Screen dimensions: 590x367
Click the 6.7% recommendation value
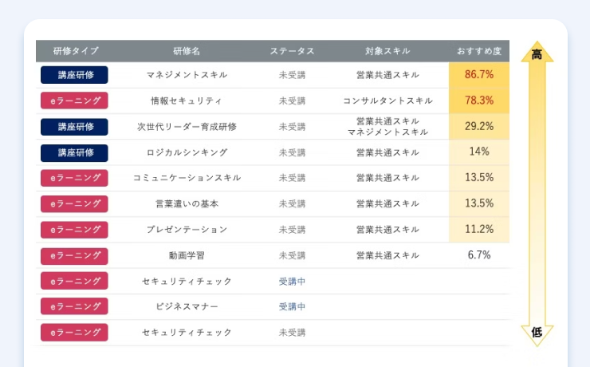coord(479,255)
